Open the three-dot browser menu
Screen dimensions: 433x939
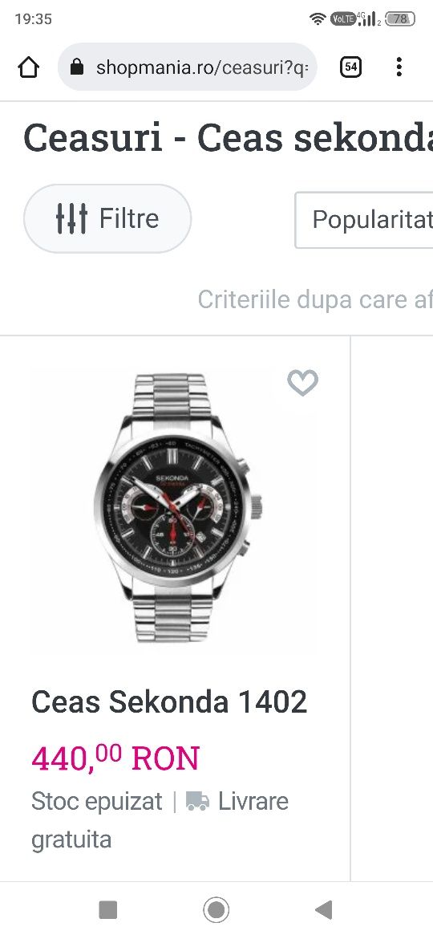pos(399,67)
